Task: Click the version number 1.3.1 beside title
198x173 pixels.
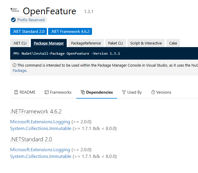Action: click(x=89, y=12)
